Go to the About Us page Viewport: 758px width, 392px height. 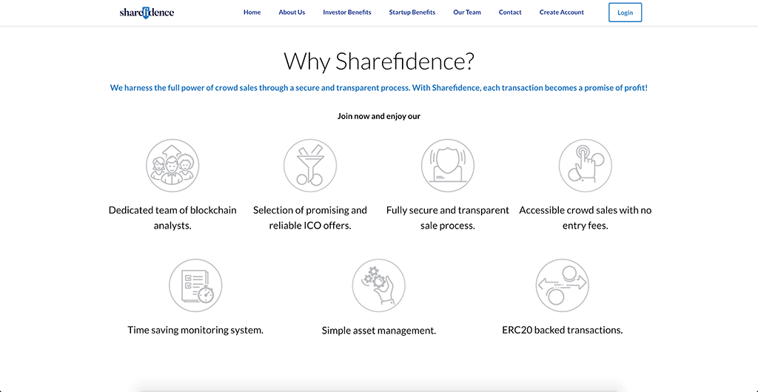pyautogui.click(x=292, y=13)
